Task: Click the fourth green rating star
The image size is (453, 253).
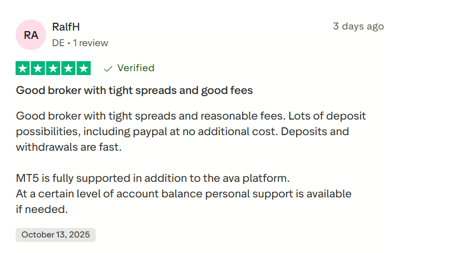Action: coord(68,68)
